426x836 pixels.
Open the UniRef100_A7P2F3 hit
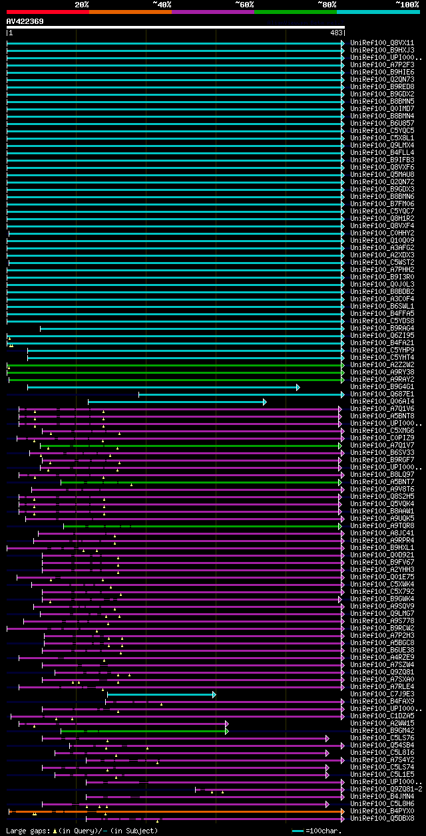382,65
